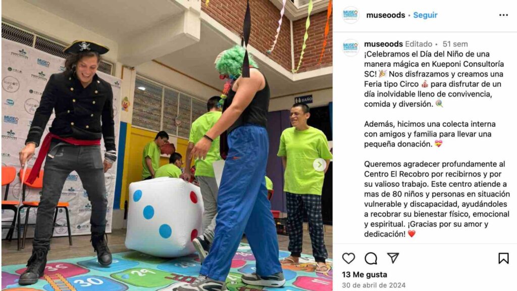Click the BAÑO sign in the photo
The image size is (517, 291).
303,100
